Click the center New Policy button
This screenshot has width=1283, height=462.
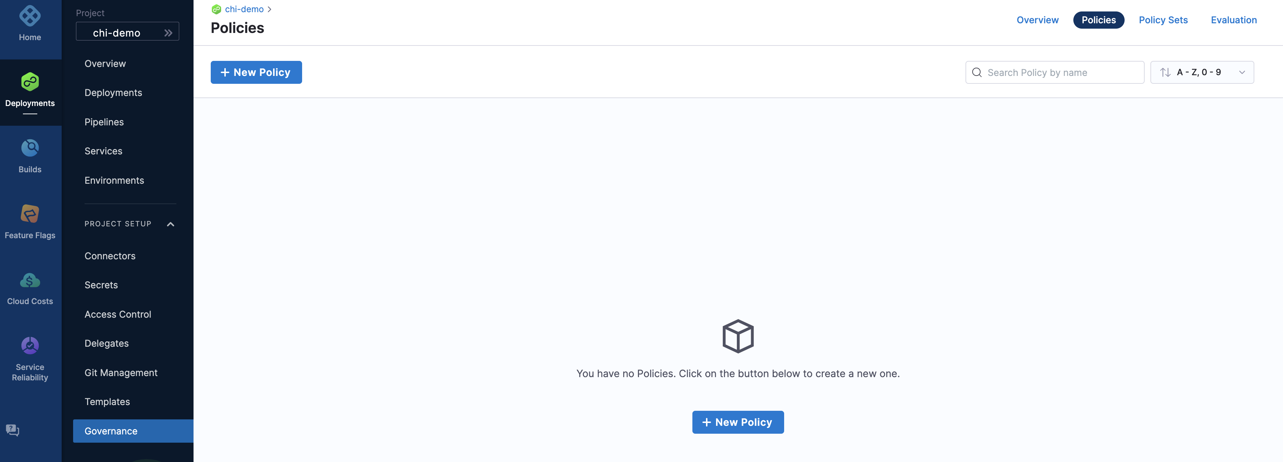pyautogui.click(x=738, y=422)
